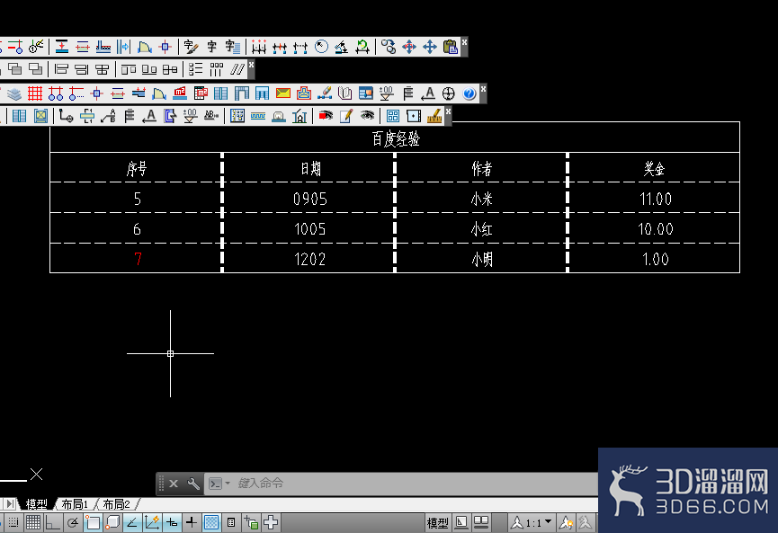Select the 奖金 header cell
Screen dimensions: 778x533
654,167
